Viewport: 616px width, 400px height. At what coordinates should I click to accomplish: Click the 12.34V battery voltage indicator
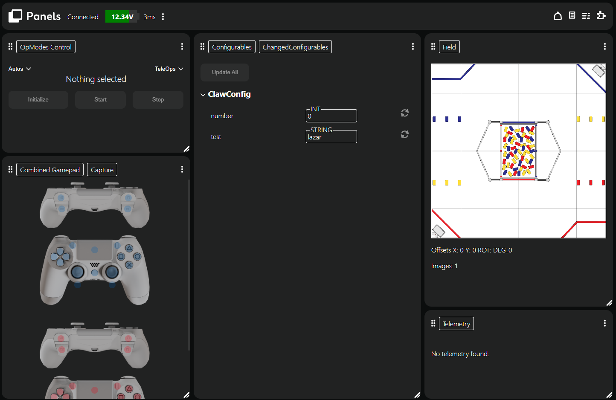121,17
